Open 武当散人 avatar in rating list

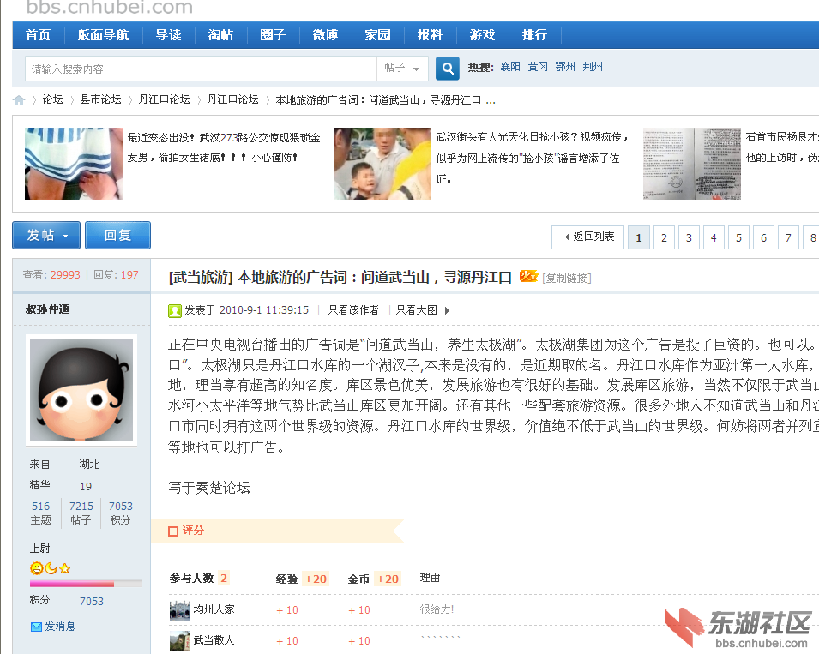pos(180,641)
